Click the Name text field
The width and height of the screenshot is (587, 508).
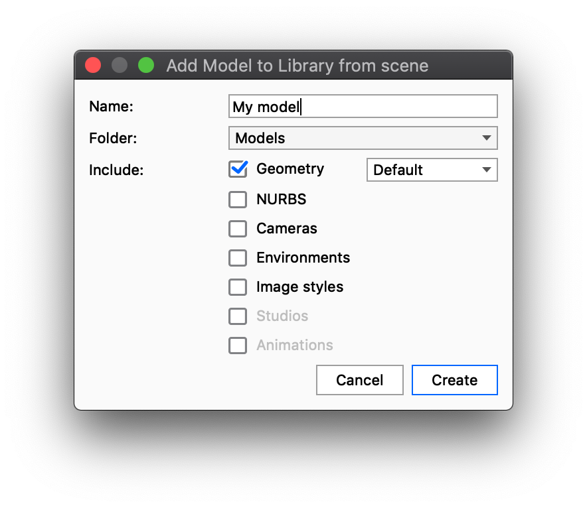coord(363,106)
